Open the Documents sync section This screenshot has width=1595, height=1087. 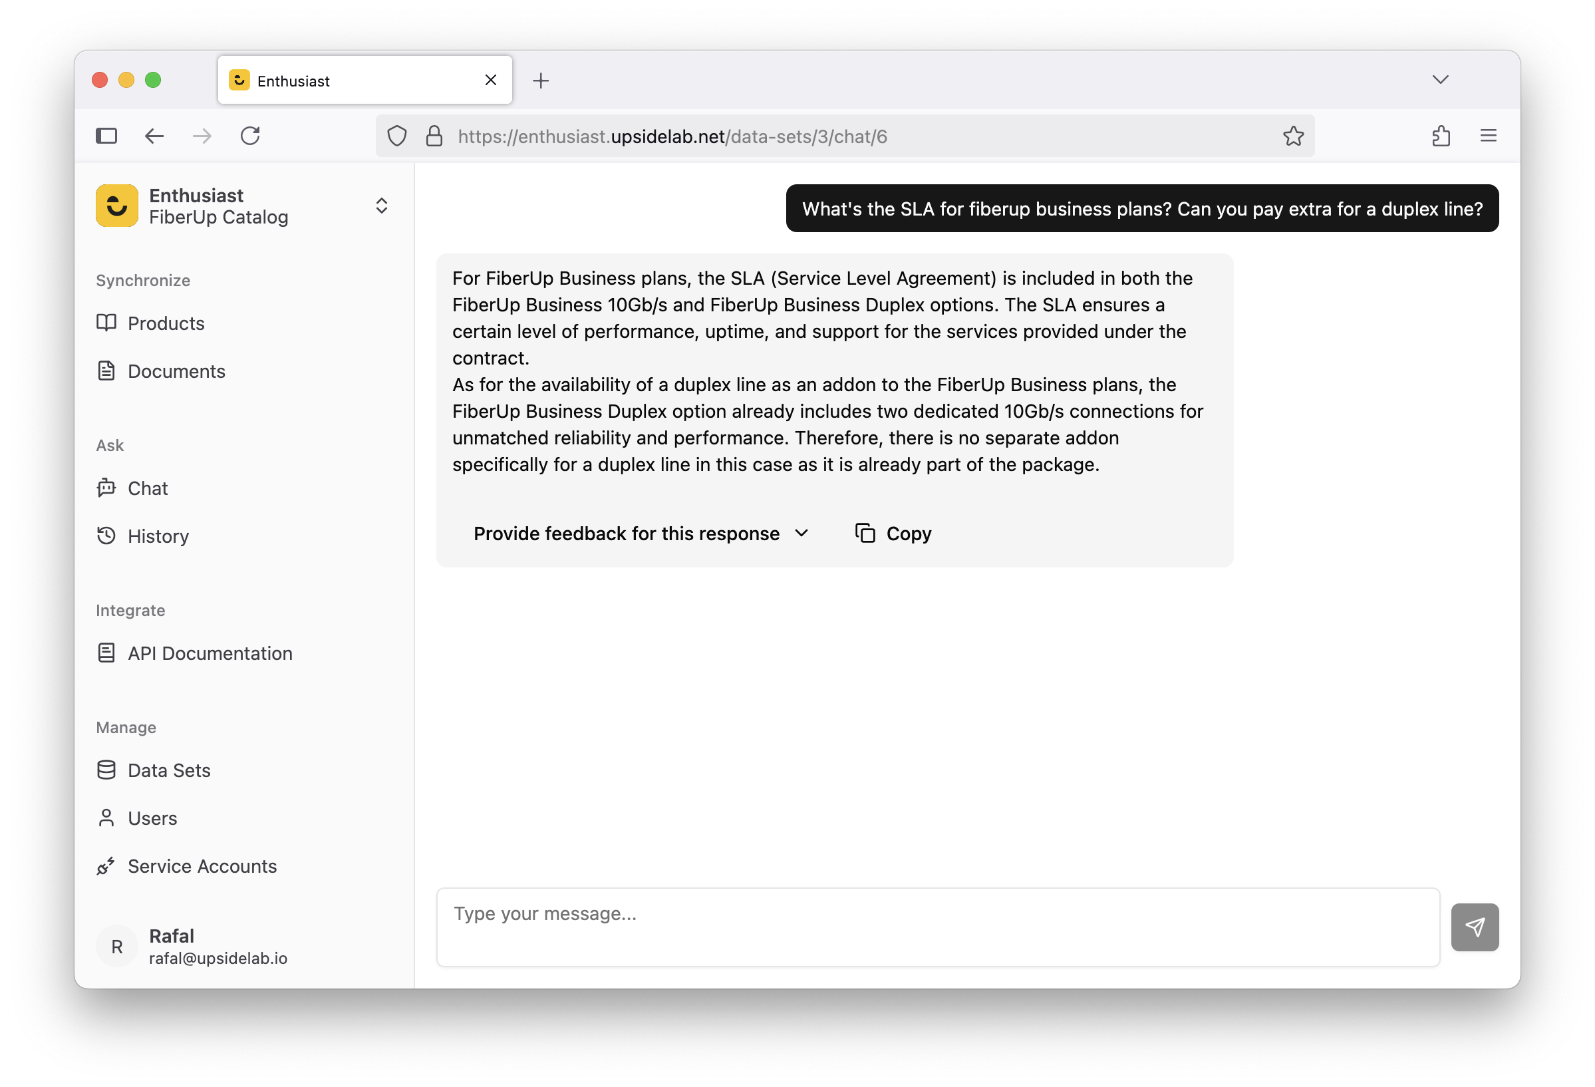(176, 371)
